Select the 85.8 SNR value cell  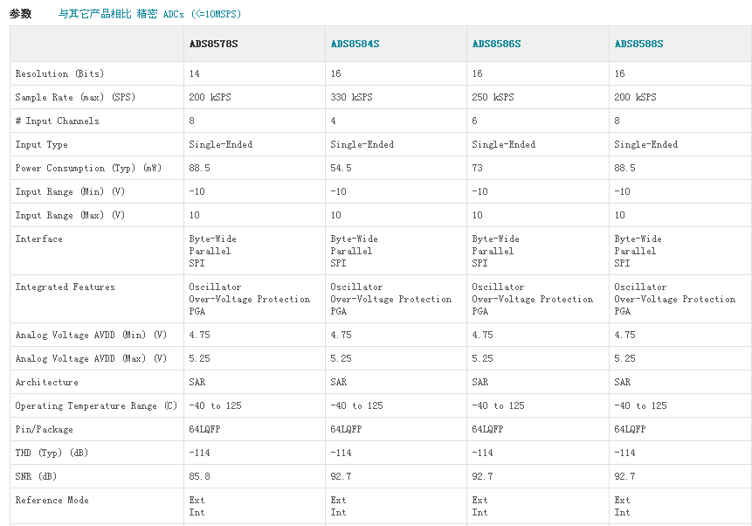199,477
